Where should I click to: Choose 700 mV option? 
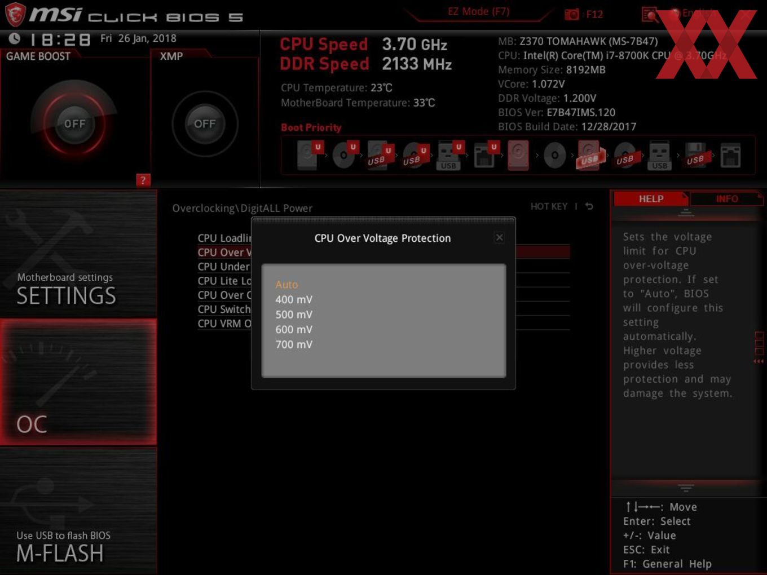click(x=294, y=344)
